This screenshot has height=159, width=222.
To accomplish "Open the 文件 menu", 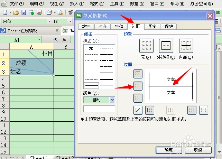I will pyautogui.click(x=17, y=4).
